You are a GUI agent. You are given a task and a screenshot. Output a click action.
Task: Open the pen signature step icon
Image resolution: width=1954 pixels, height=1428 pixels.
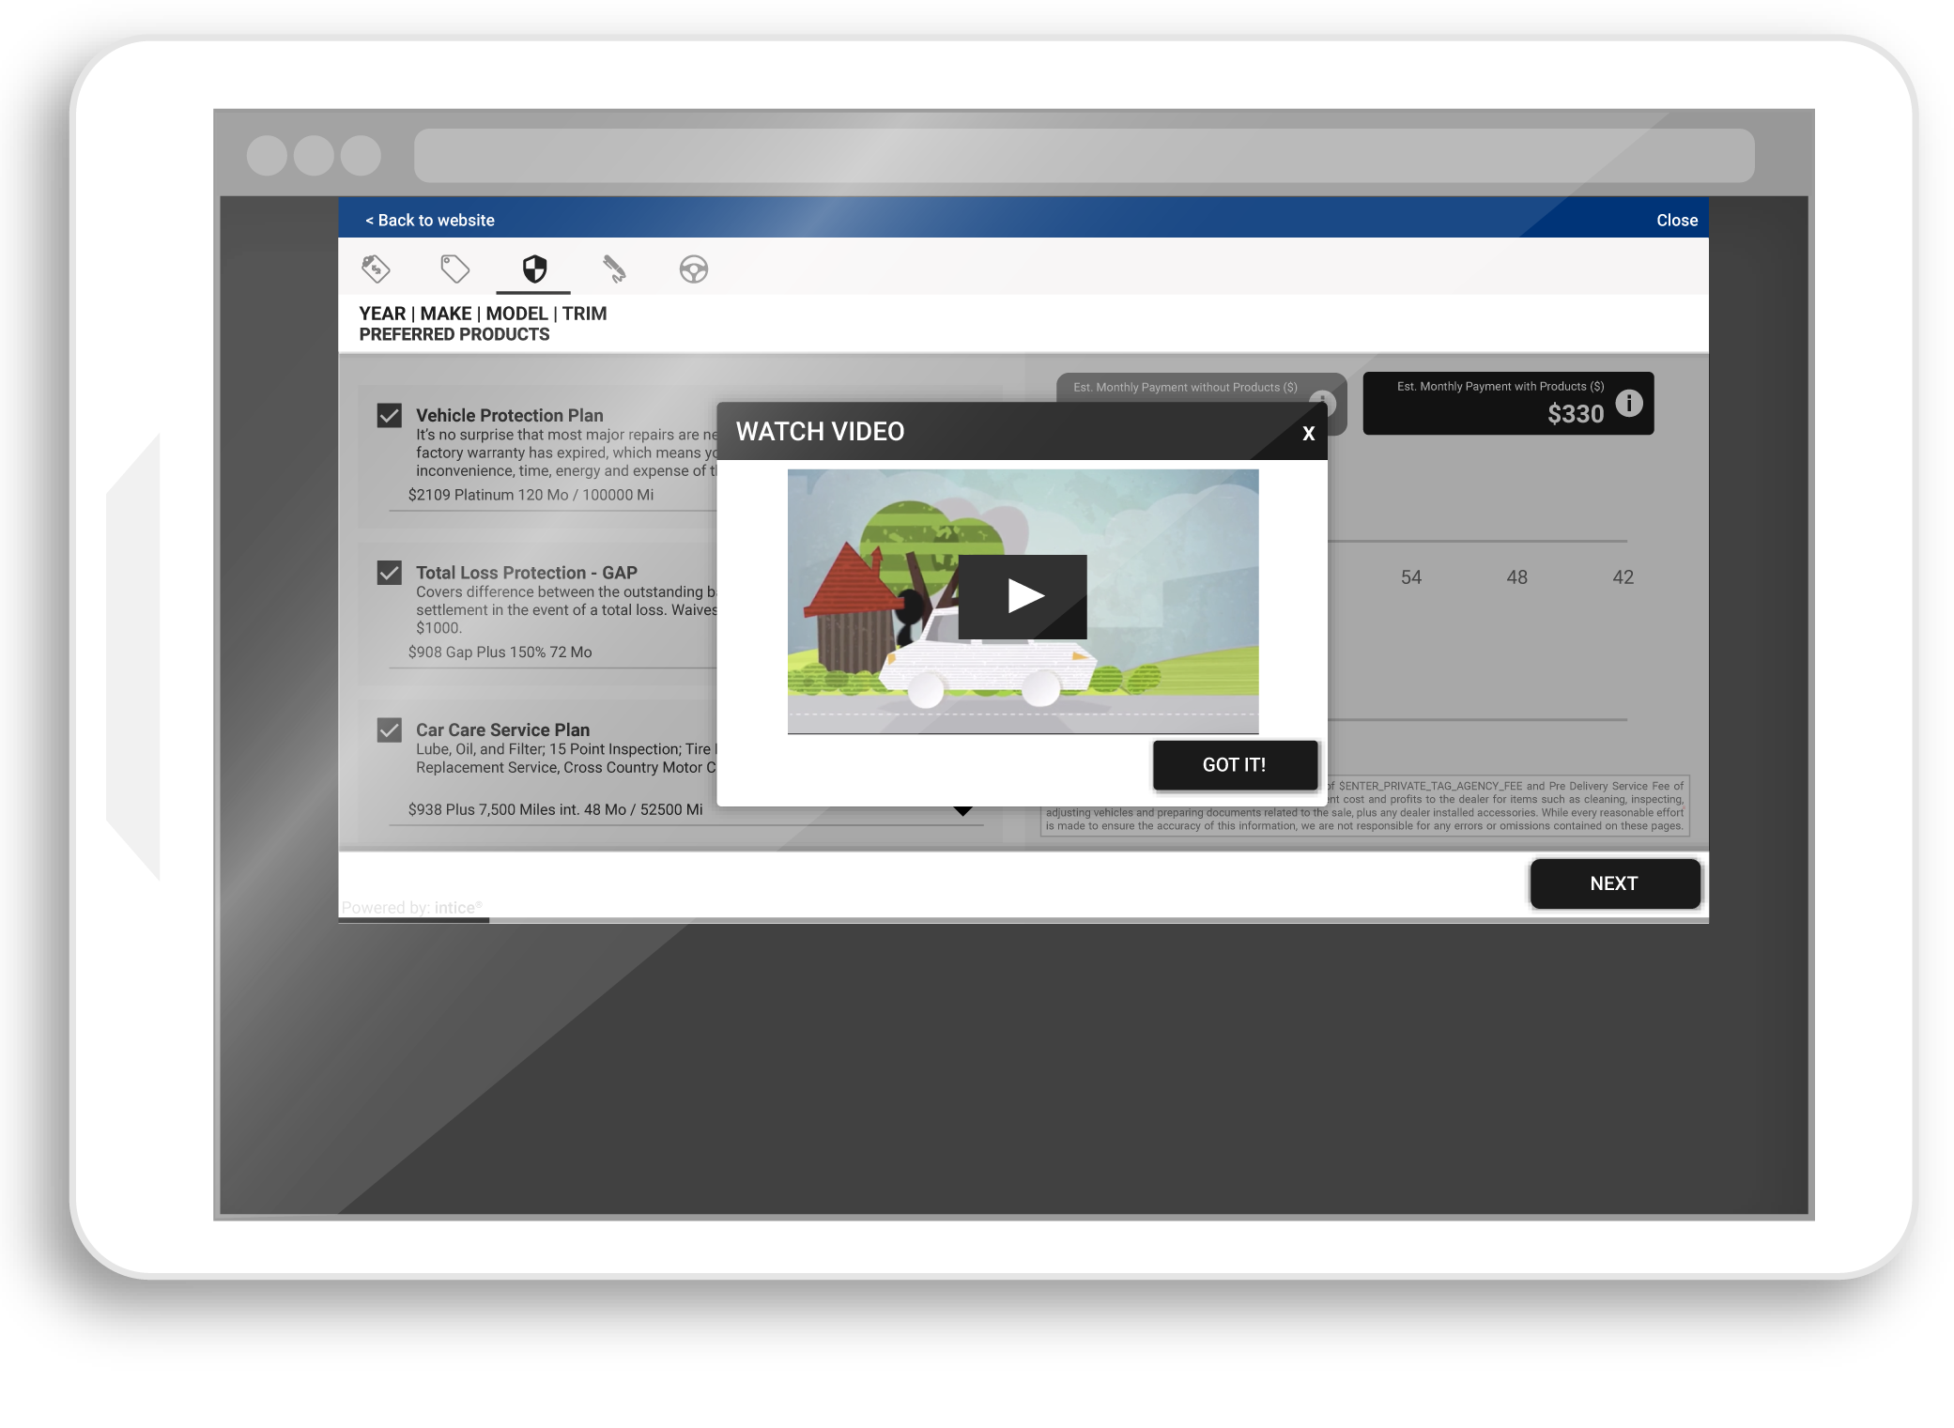(x=614, y=269)
